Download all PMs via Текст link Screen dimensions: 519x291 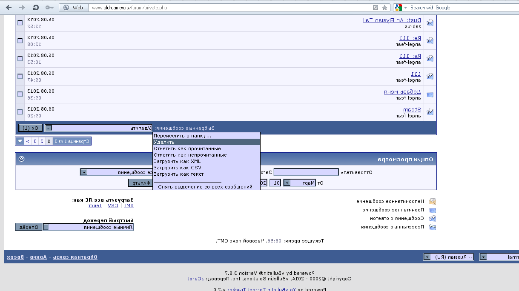96,205
